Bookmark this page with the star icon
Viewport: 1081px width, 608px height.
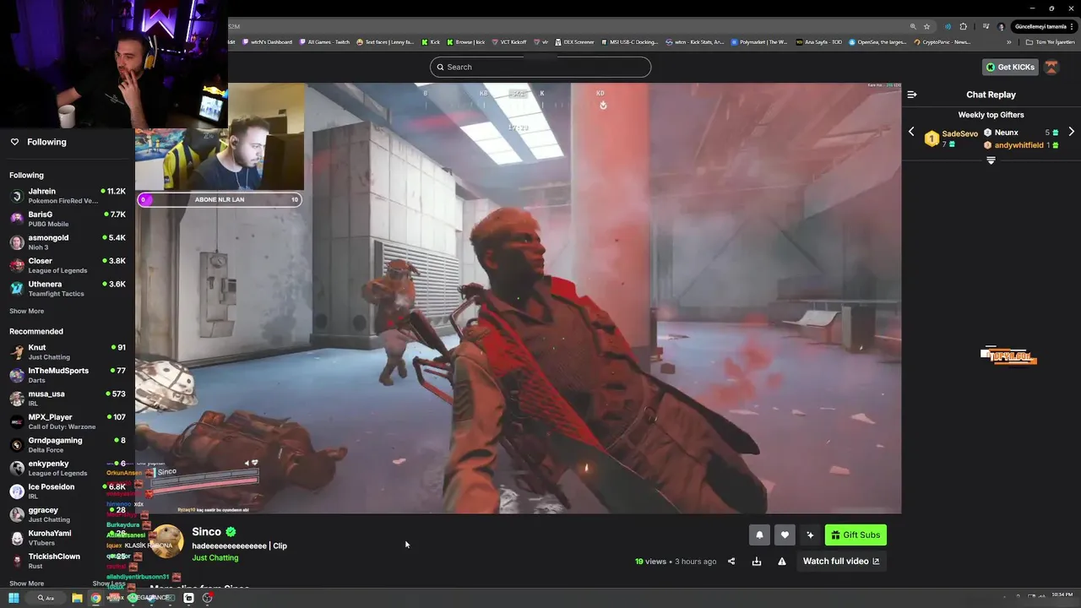pos(926,26)
